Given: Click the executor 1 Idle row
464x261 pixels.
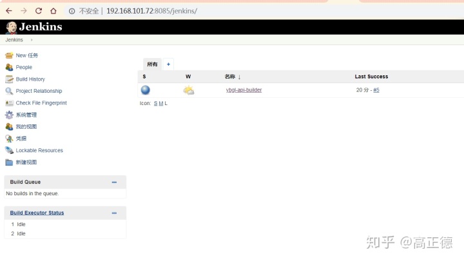Looking at the screenshot, I should tap(65, 224).
